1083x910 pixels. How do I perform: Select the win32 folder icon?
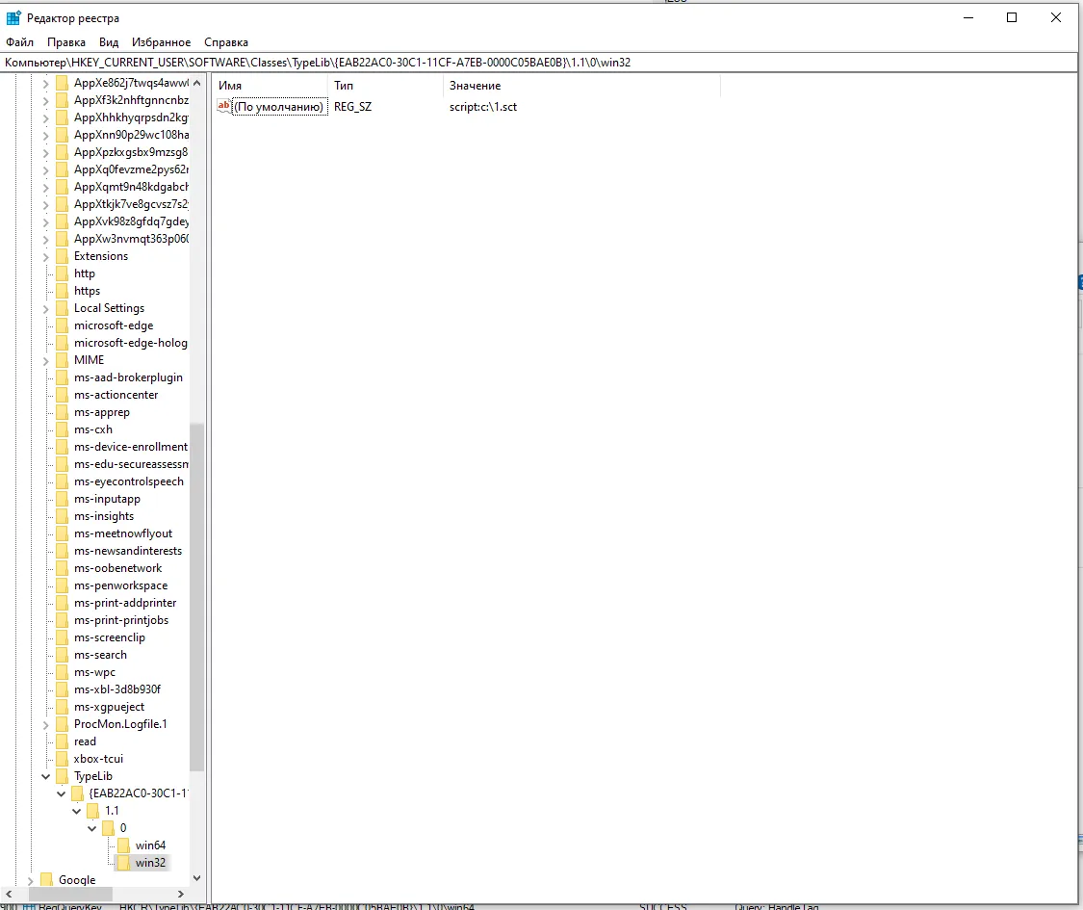(124, 863)
